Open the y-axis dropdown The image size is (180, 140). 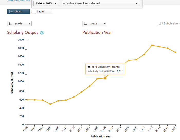(x=19, y=23)
